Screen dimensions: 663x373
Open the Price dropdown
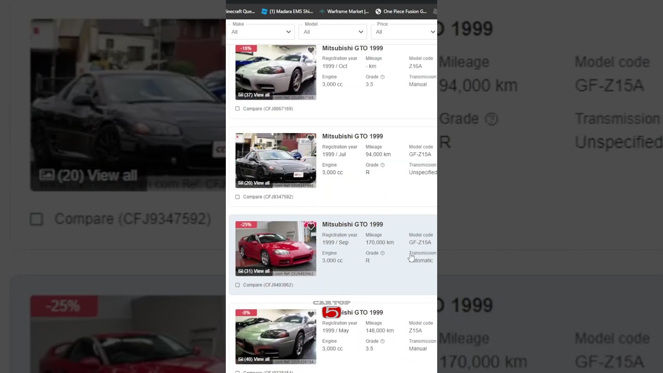click(x=404, y=32)
